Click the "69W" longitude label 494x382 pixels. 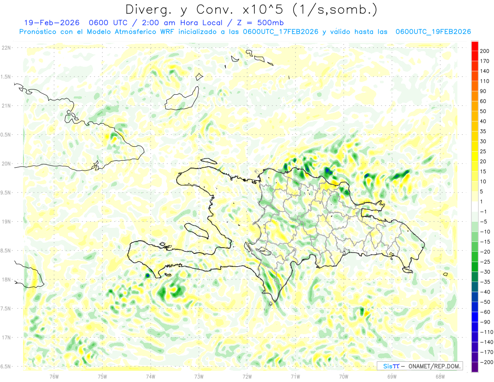click(392, 376)
